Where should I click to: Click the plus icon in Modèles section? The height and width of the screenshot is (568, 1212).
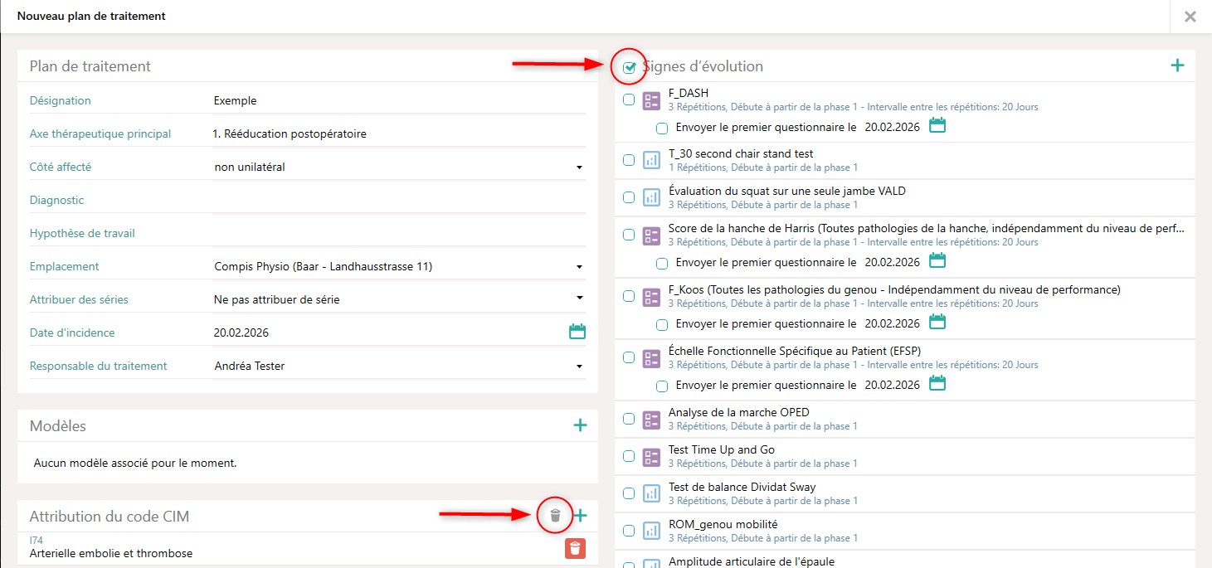point(580,425)
